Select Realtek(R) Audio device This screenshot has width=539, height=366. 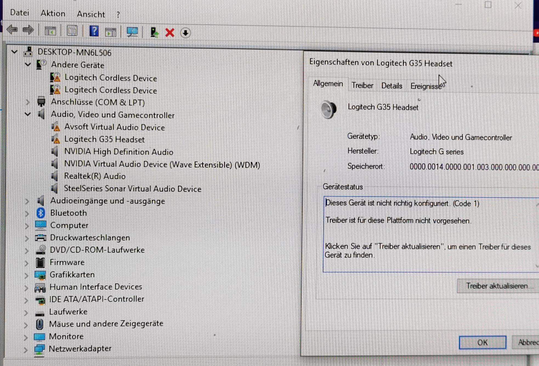coord(95,176)
